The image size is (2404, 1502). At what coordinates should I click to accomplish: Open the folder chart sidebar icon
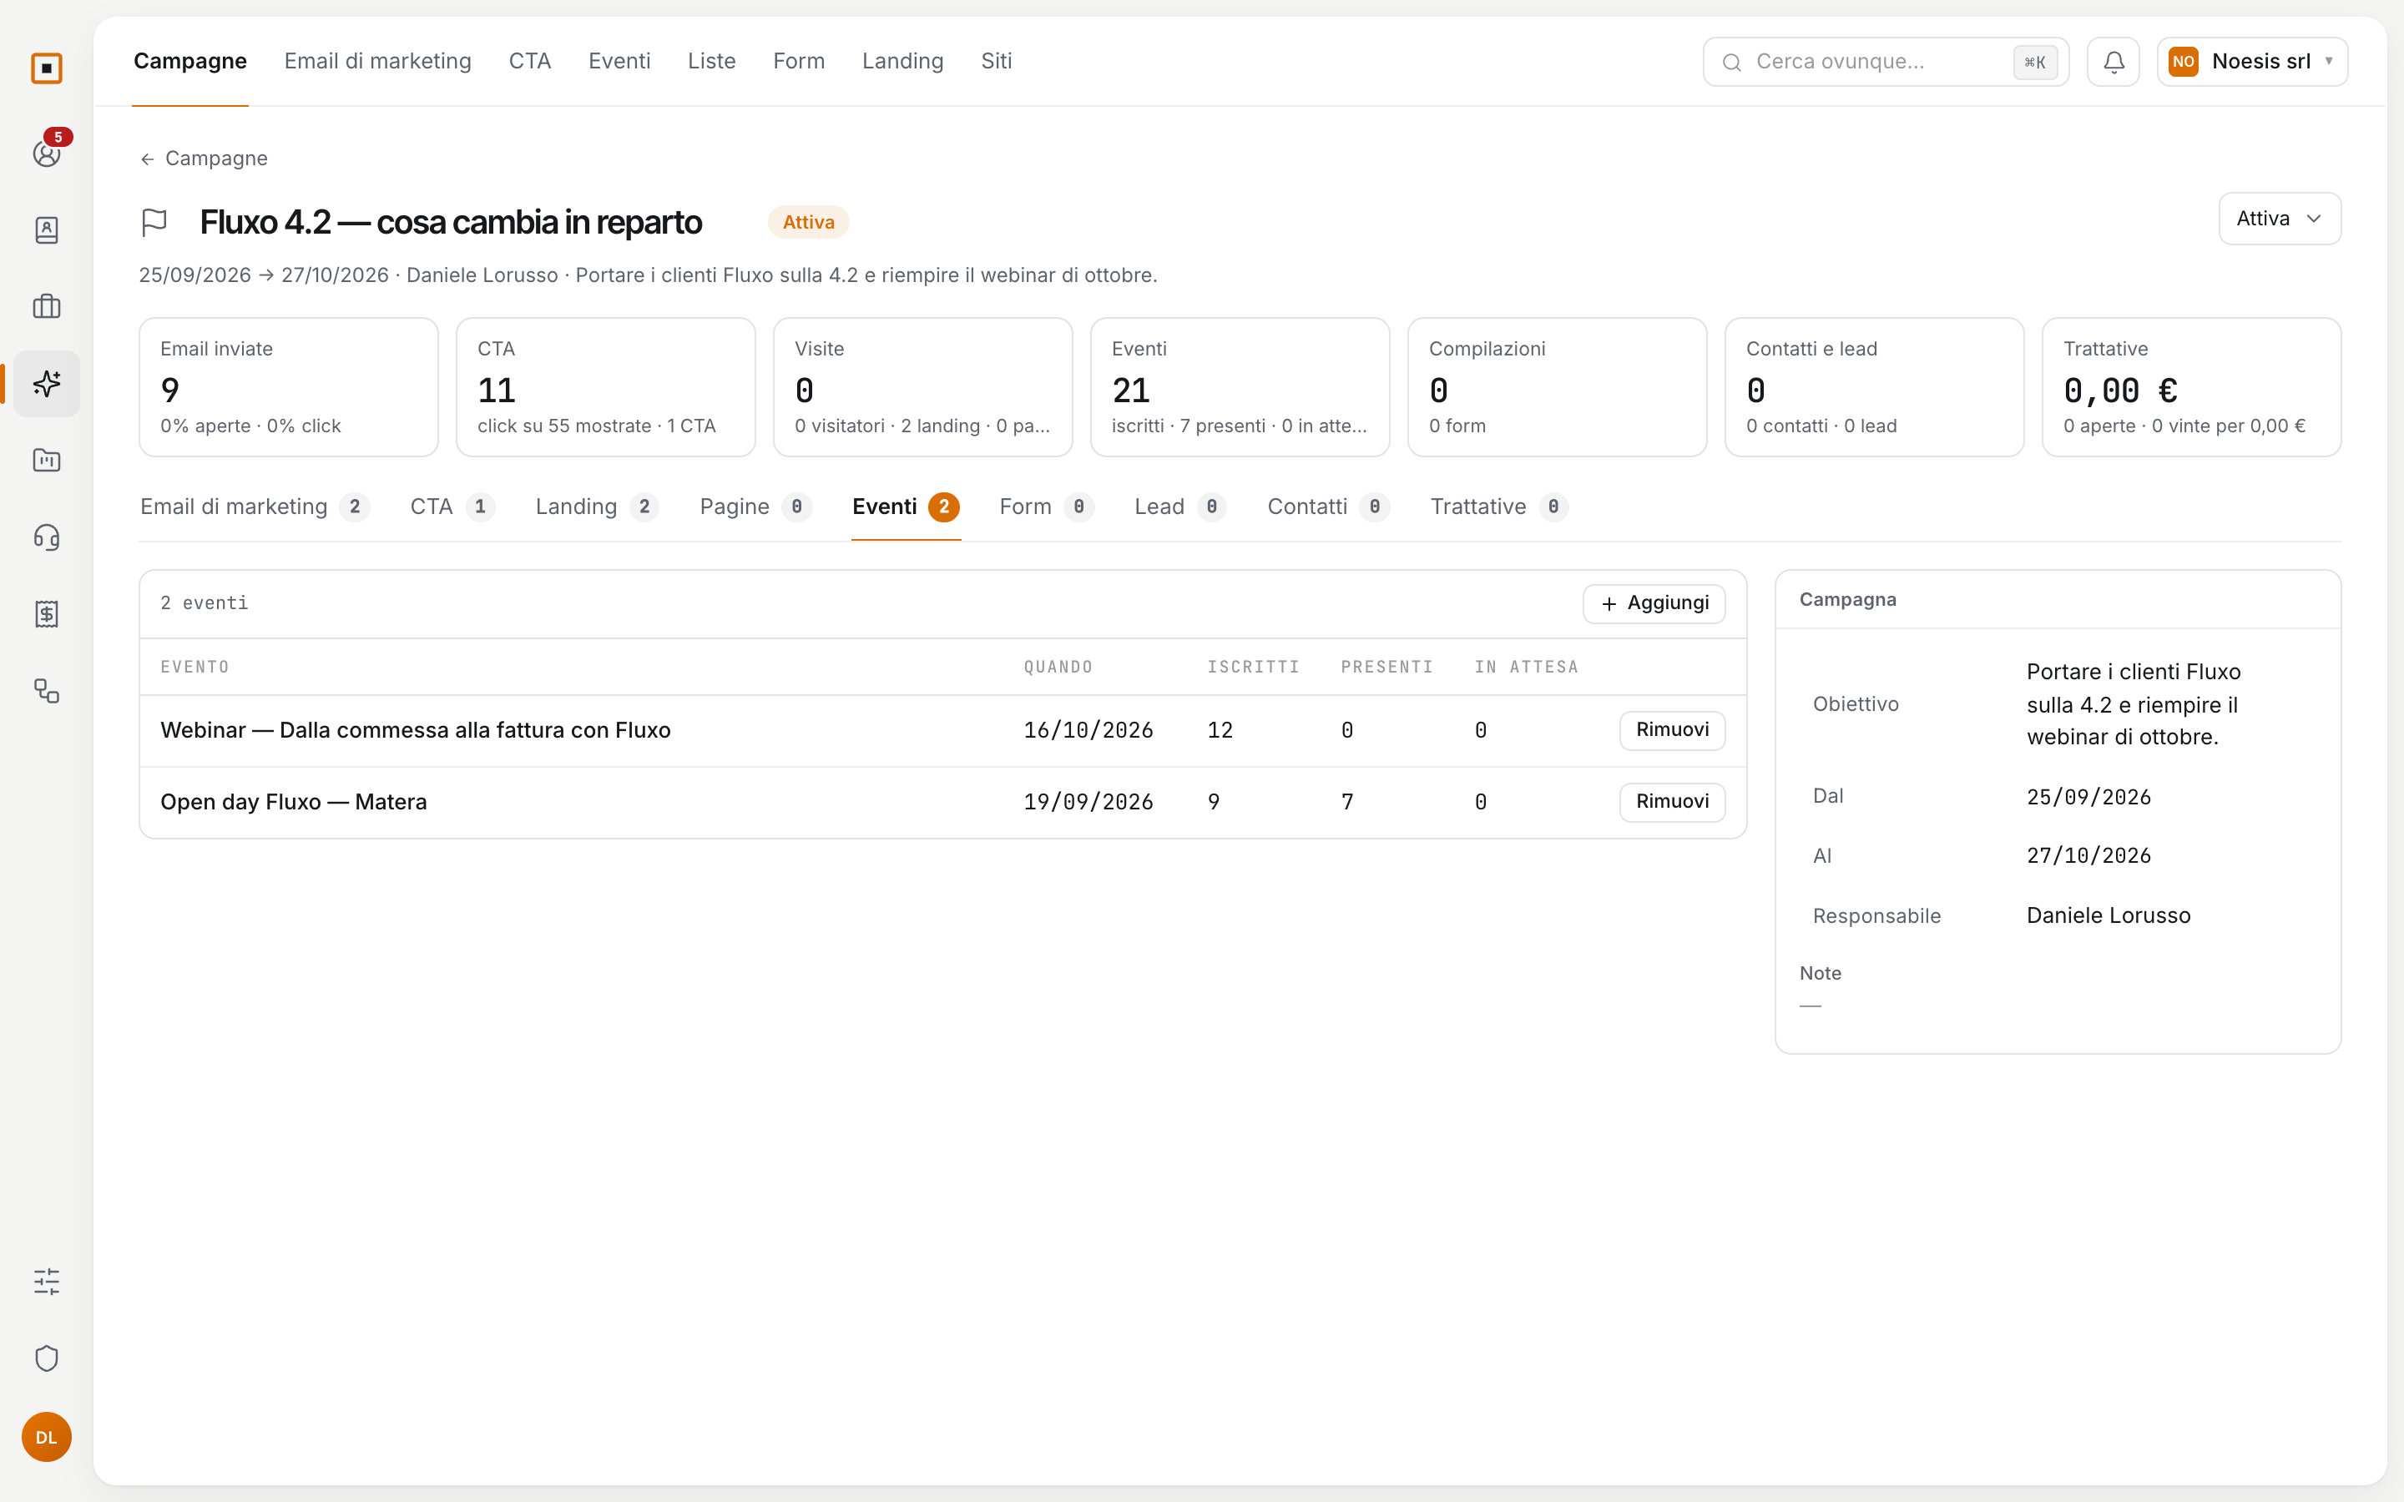coord(47,461)
